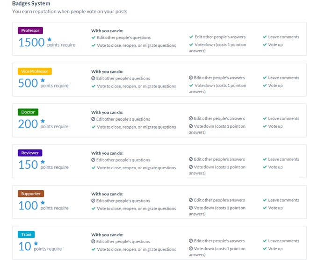Click Reviewer's check icon for Vote up
The image size is (318, 260).
point(265,167)
